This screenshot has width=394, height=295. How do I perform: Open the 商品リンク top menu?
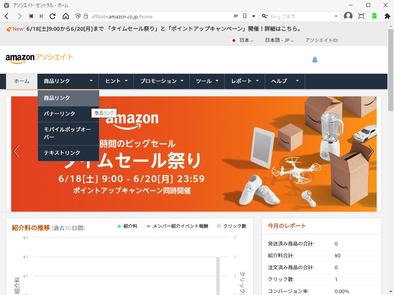point(68,81)
